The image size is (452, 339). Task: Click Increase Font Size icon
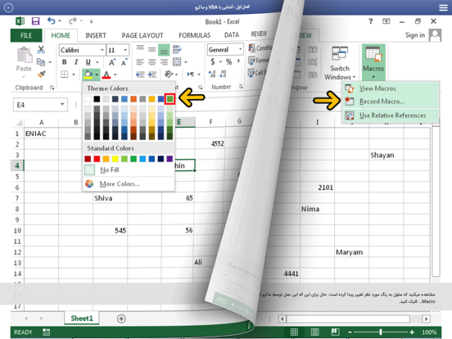click(112, 62)
